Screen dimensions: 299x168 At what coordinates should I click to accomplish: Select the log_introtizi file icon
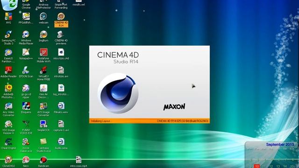click(61, 90)
